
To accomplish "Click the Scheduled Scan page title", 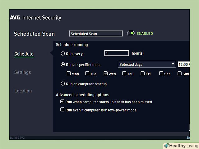I will coord(34,34).
